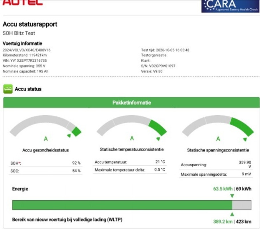Click the serial number VD2GP9V01097
The height and width of the screenshot is (229, 260).
click(x=162, y=66)
